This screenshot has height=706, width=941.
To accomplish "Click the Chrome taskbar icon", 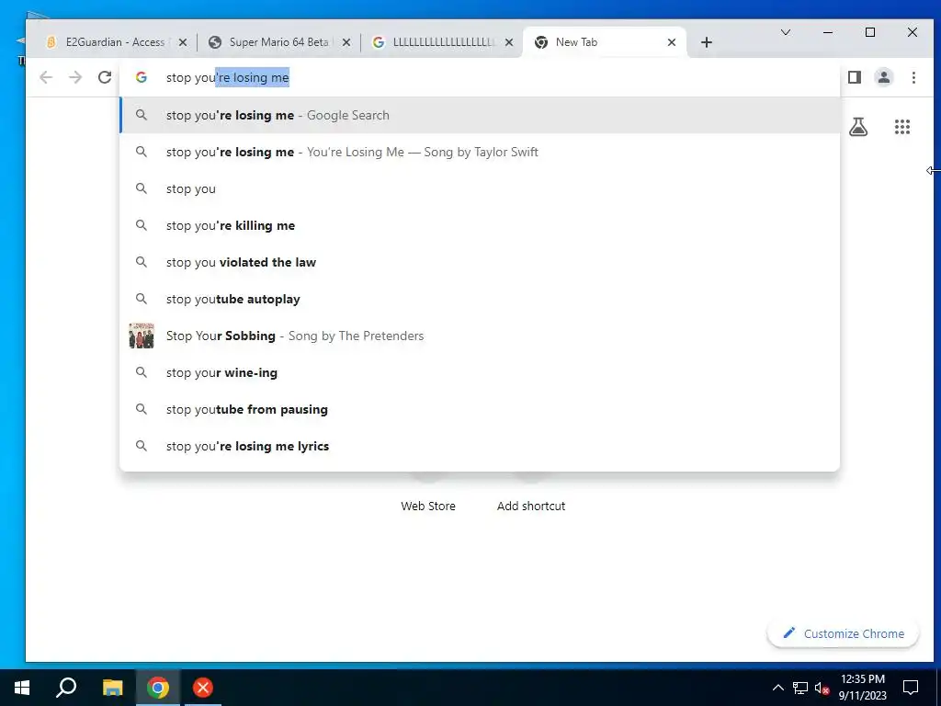I will pyautogui.click(x=158, y=688).
